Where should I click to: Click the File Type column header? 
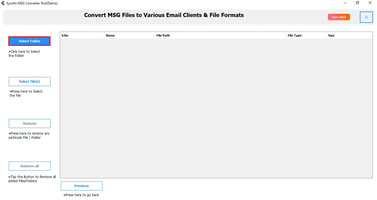306,35
